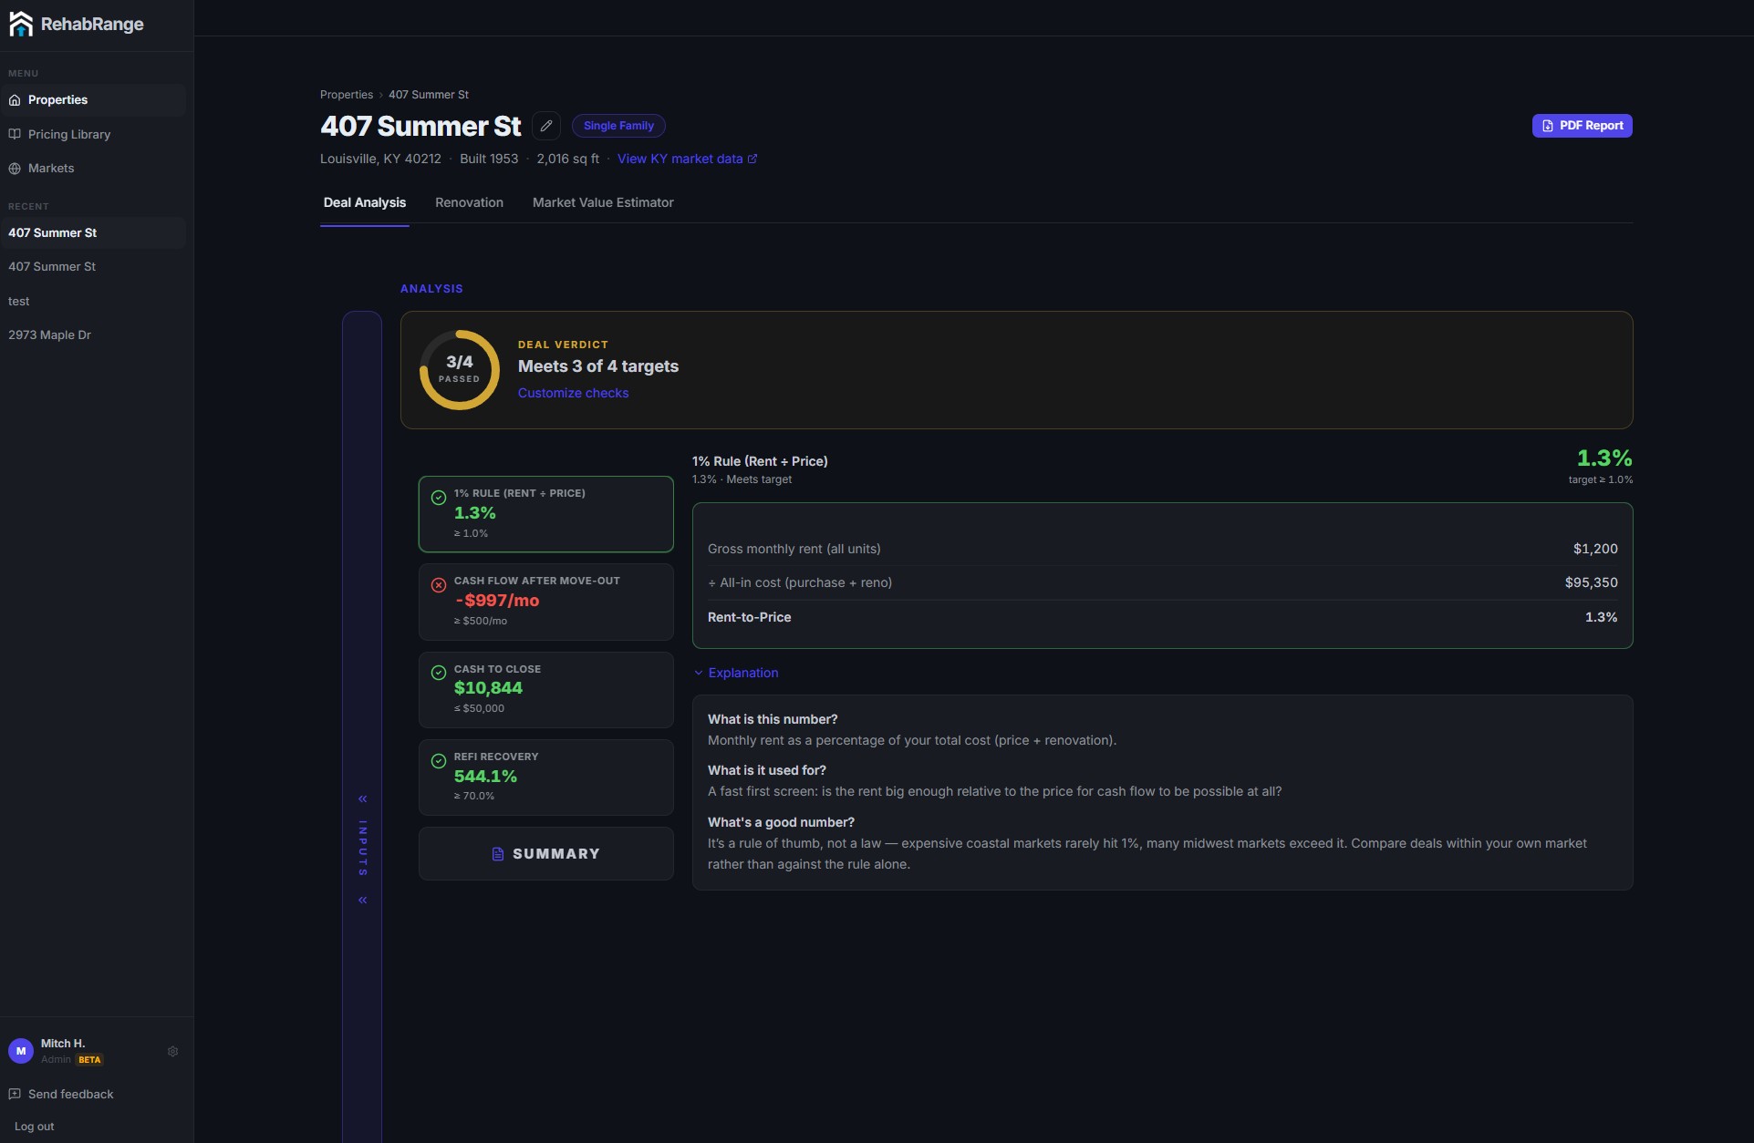Click the RehabRange house logo
Screen dimensions: 1754x1143
(20, 24)
